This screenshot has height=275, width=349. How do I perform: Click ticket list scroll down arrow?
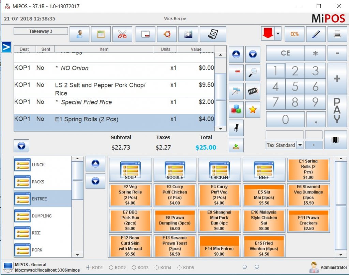tap(221, 129)
